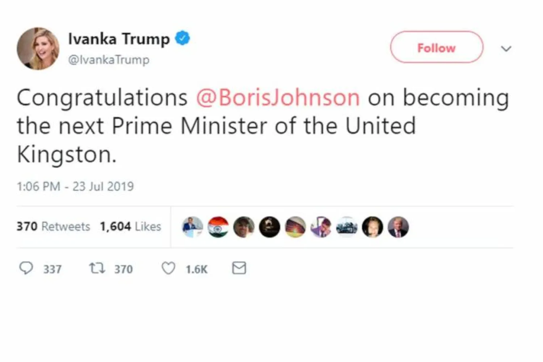Click the blue verified badge

[x=182, y=38]
